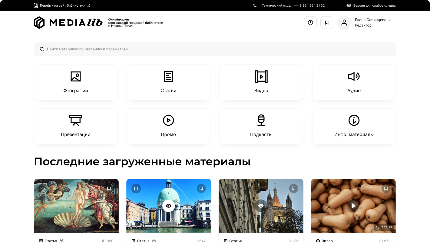Viewport: 430px width, 242px height.
Task: Open the Инфо. материалы category
Action: click(x=354, y=126)
